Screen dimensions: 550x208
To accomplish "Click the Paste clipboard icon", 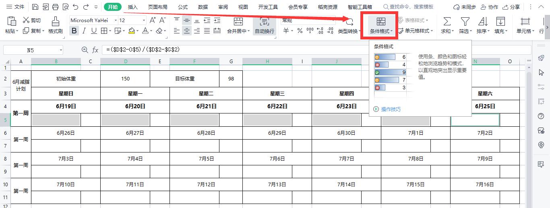I will pos(11,22).
